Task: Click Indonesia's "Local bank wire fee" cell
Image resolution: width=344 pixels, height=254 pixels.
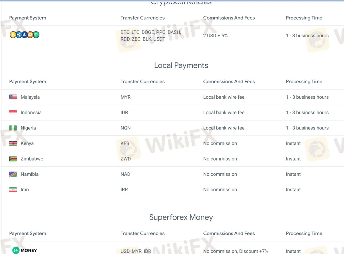Action: (x=224, y=112)
